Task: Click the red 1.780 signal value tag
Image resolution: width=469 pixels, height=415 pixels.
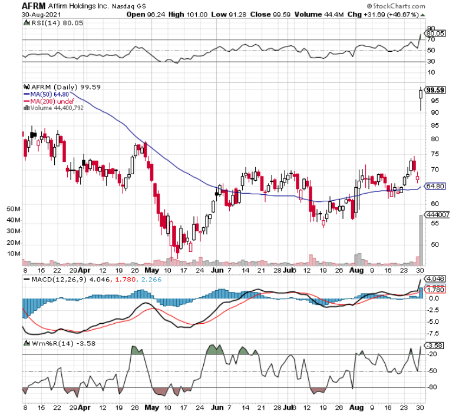Action: [435, 290]
